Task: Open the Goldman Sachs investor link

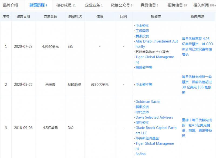Action: (x=148, y=102)
